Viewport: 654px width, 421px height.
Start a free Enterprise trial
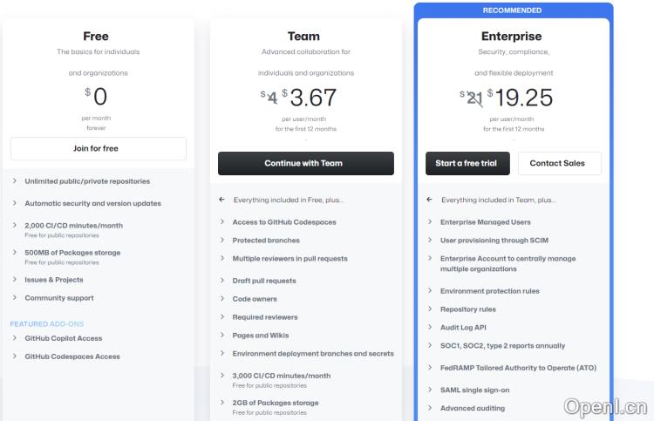[x=467, y=163]
